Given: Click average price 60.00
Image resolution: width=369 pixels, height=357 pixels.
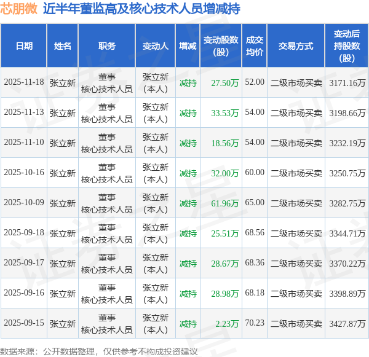Looking at the screenshot, I should click(255, 173).
